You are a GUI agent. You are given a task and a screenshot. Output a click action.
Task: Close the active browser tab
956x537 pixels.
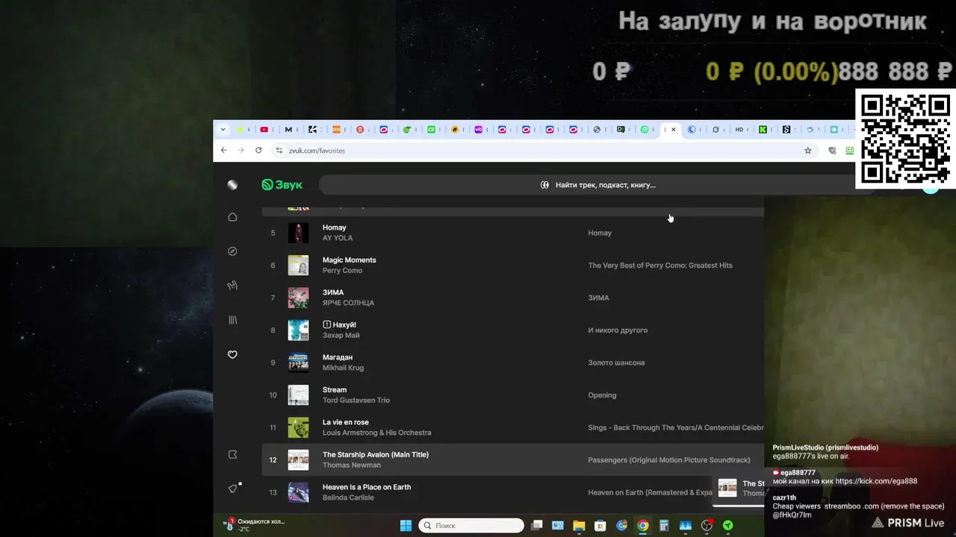pos(673,130)
